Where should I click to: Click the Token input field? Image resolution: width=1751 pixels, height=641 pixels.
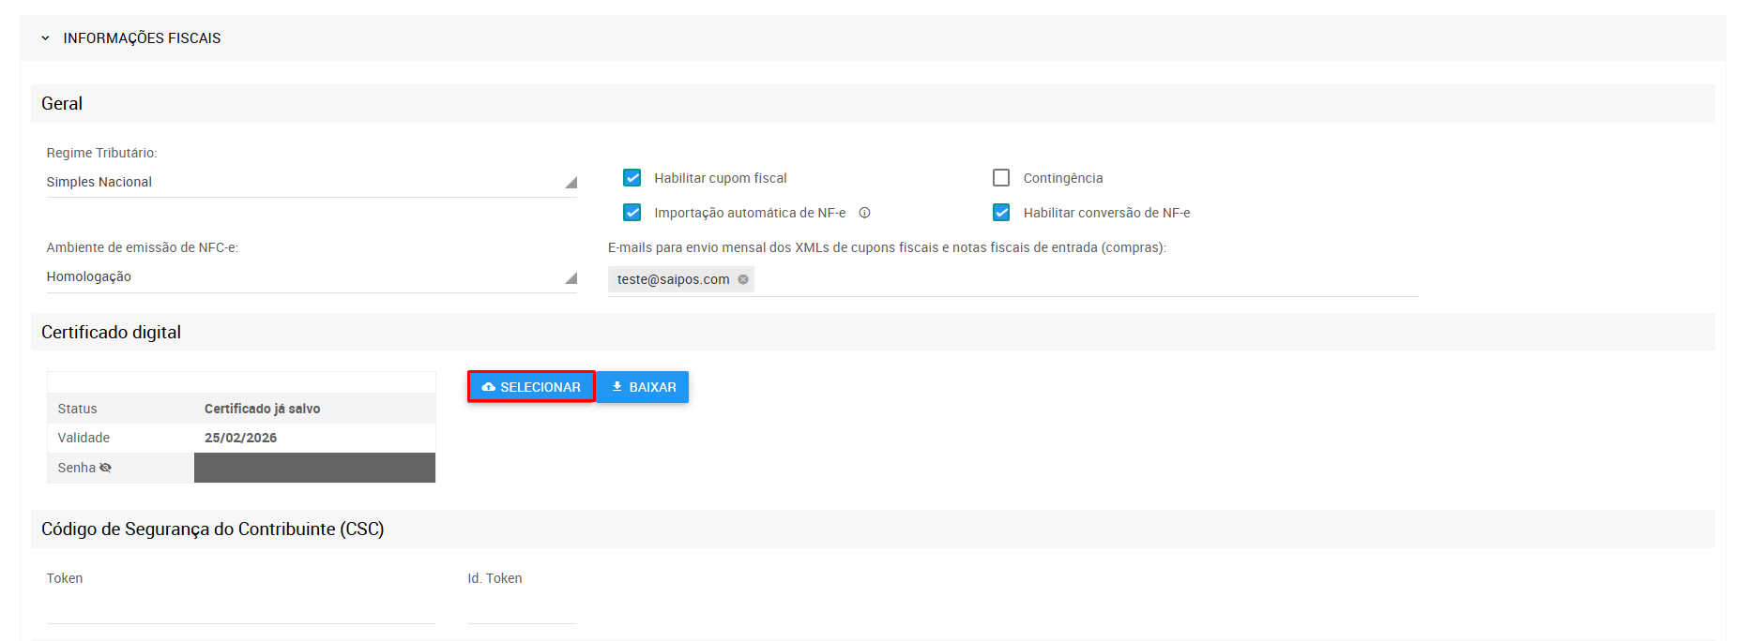tap(241, 608)
